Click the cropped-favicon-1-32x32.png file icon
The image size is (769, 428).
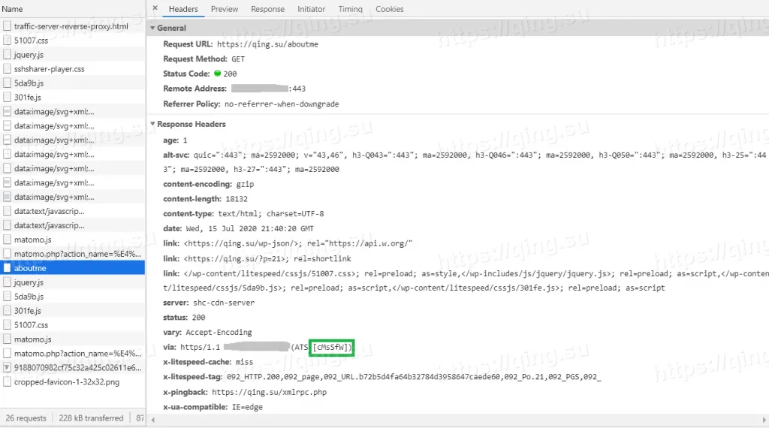[7, 382]
